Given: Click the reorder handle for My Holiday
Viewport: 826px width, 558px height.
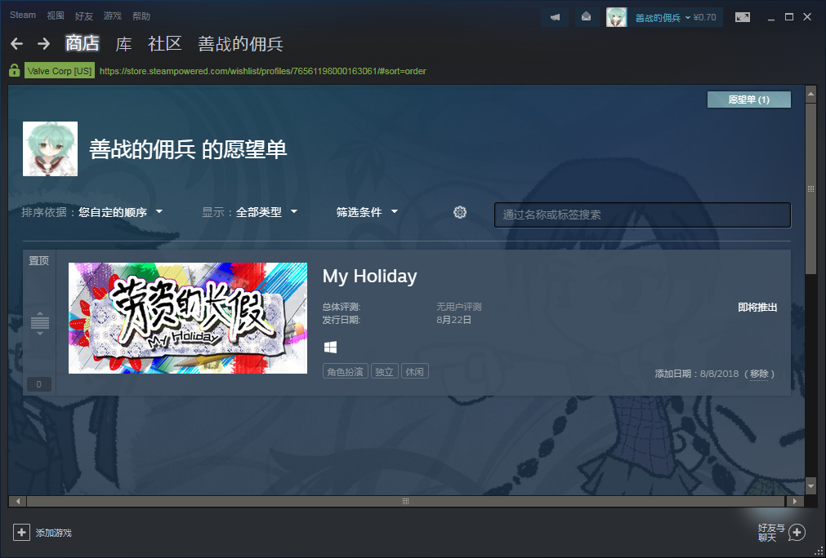Looking at the screenshot, I should tap(39, 322).
